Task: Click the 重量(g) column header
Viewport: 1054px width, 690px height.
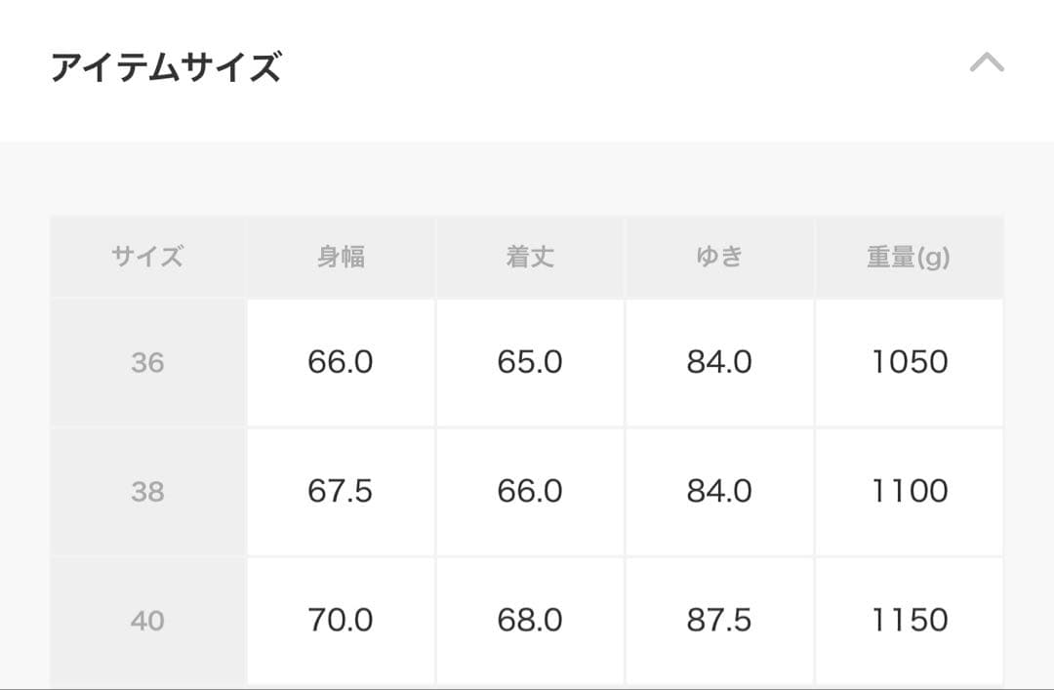Action: pos(909,257)
